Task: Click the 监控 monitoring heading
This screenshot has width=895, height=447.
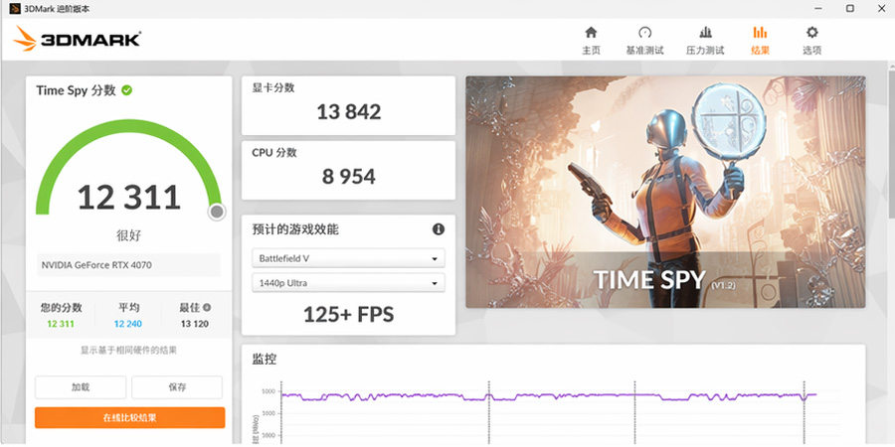Action: (265, 360)
